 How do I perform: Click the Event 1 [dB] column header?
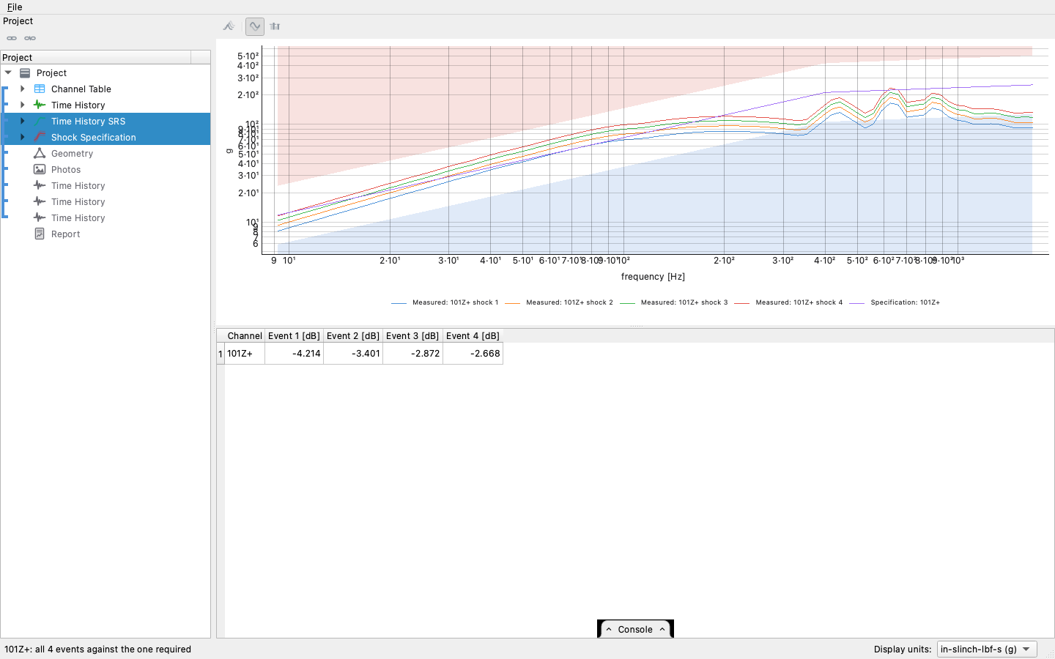pyautogui.click(x=294, y=335)
